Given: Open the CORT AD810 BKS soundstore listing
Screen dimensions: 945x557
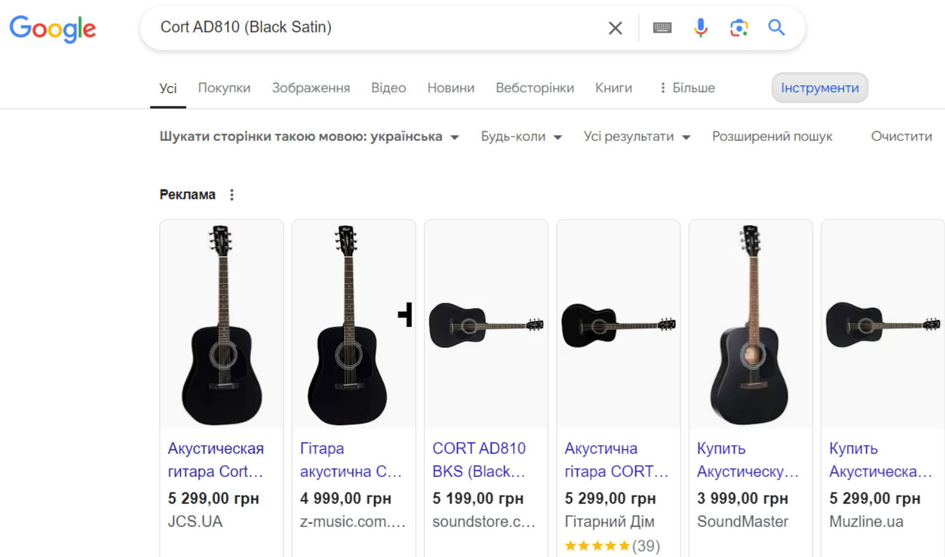Looking at the screenshot, I should tap(479, 460).
